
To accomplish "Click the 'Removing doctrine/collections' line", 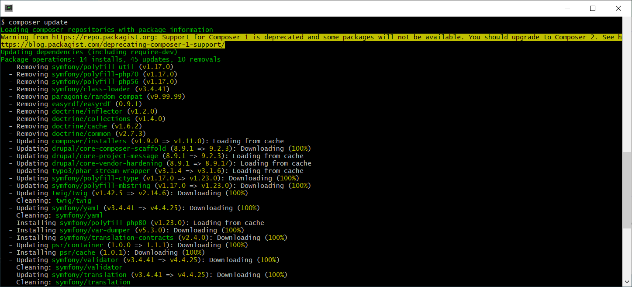I will (x=87, y=119).
